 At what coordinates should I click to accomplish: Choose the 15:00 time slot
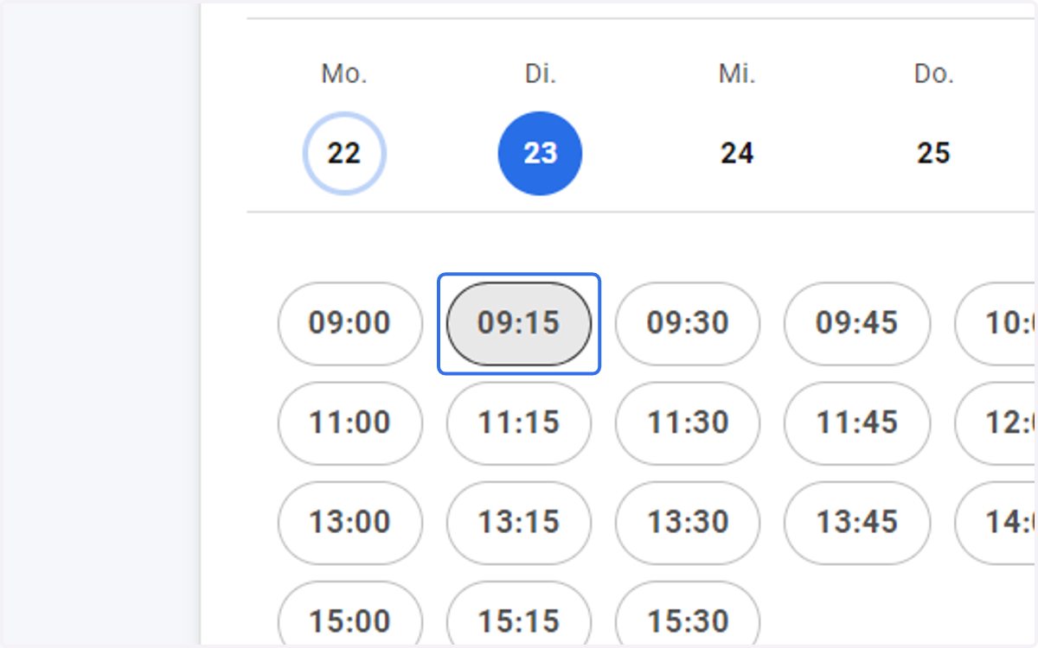point(350,615)
